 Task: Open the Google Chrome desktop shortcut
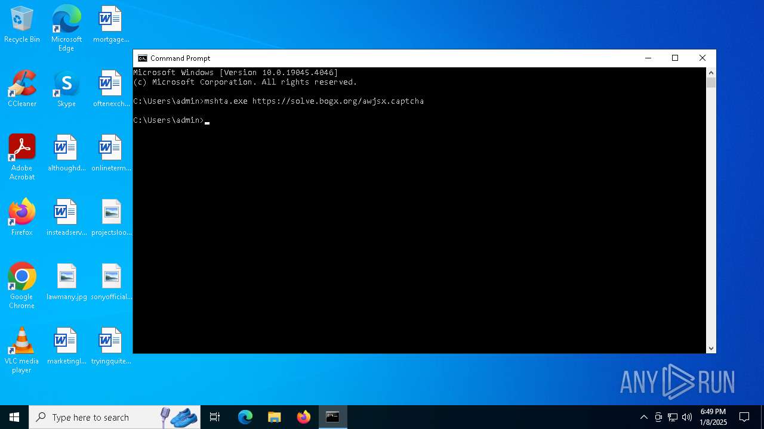(x=22, y=286)
